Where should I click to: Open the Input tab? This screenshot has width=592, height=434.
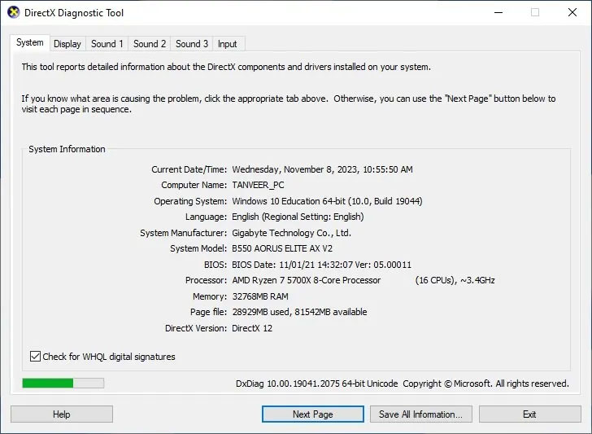pyautogui.click(x=228, y=44)
